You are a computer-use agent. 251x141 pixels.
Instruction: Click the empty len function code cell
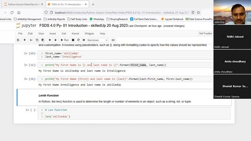click(134, 113)
